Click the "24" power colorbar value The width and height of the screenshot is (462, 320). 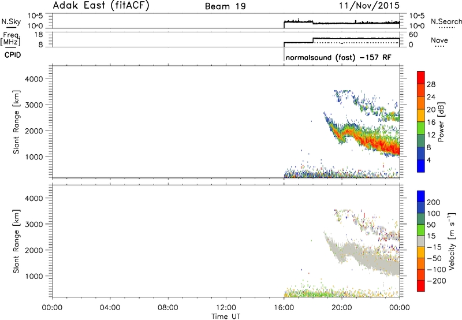click(x=431, y=97)
